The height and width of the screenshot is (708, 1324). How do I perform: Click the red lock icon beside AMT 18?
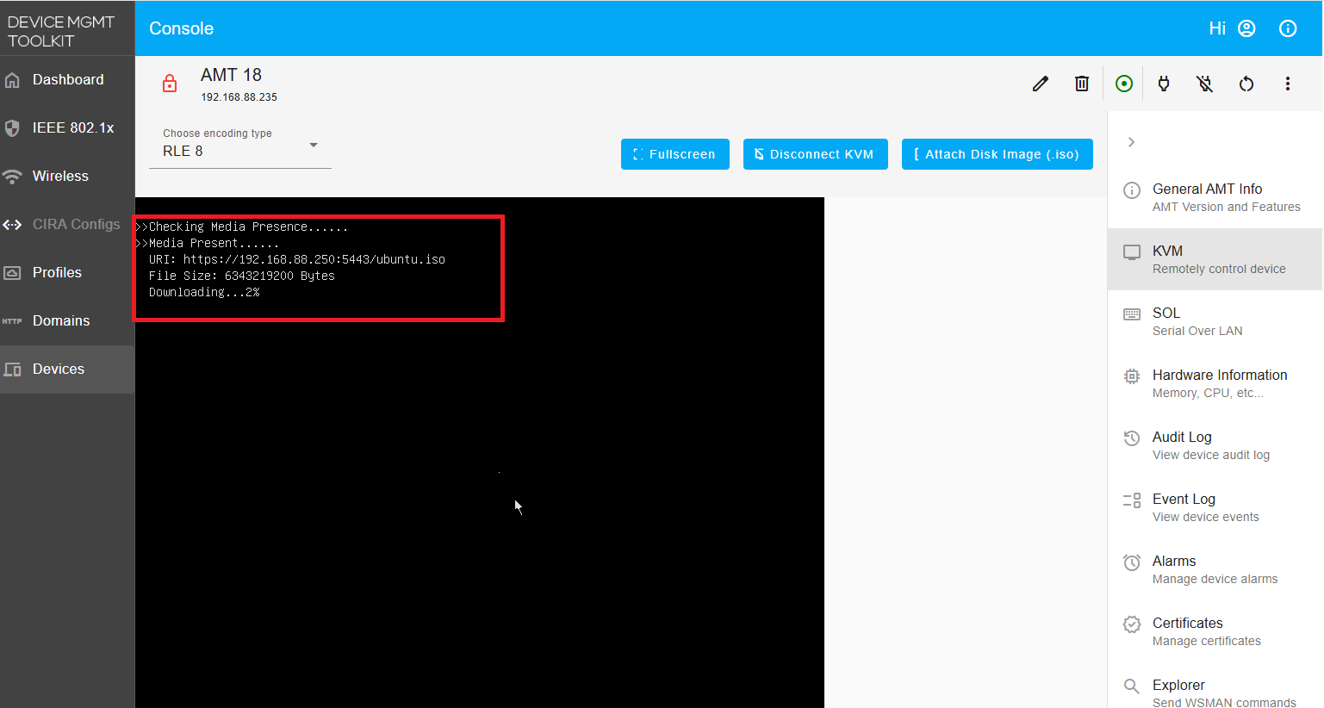(170, 84)
